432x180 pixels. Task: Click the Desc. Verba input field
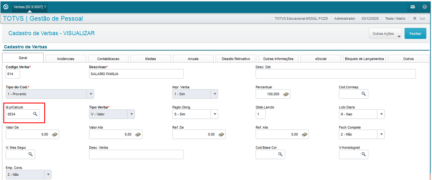tap(136, 154)
